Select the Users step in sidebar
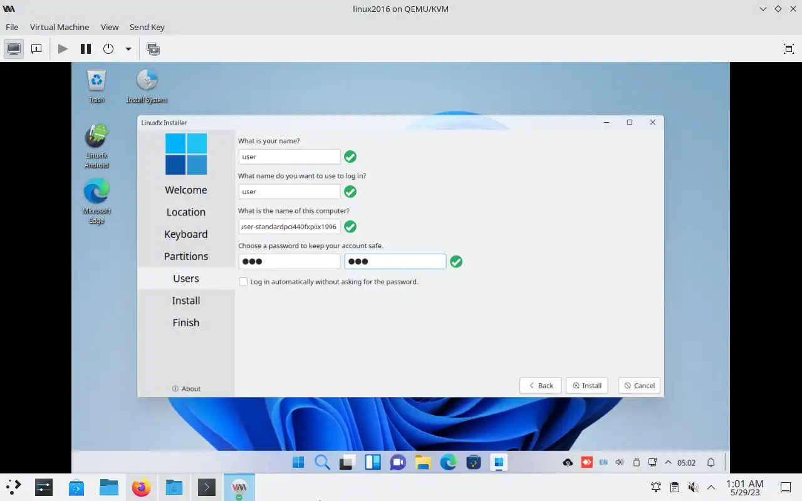The height and width of the screenshot is (501, 802). 186,278
